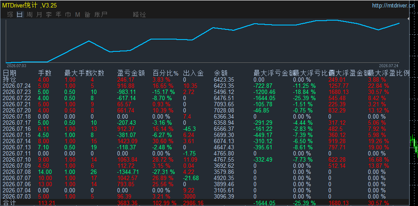Switch to the 年 yearly tab

click(59, 14)
